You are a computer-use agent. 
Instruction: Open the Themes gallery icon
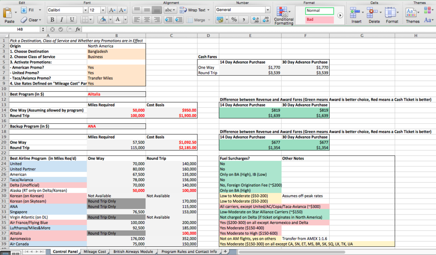(411, 13)
